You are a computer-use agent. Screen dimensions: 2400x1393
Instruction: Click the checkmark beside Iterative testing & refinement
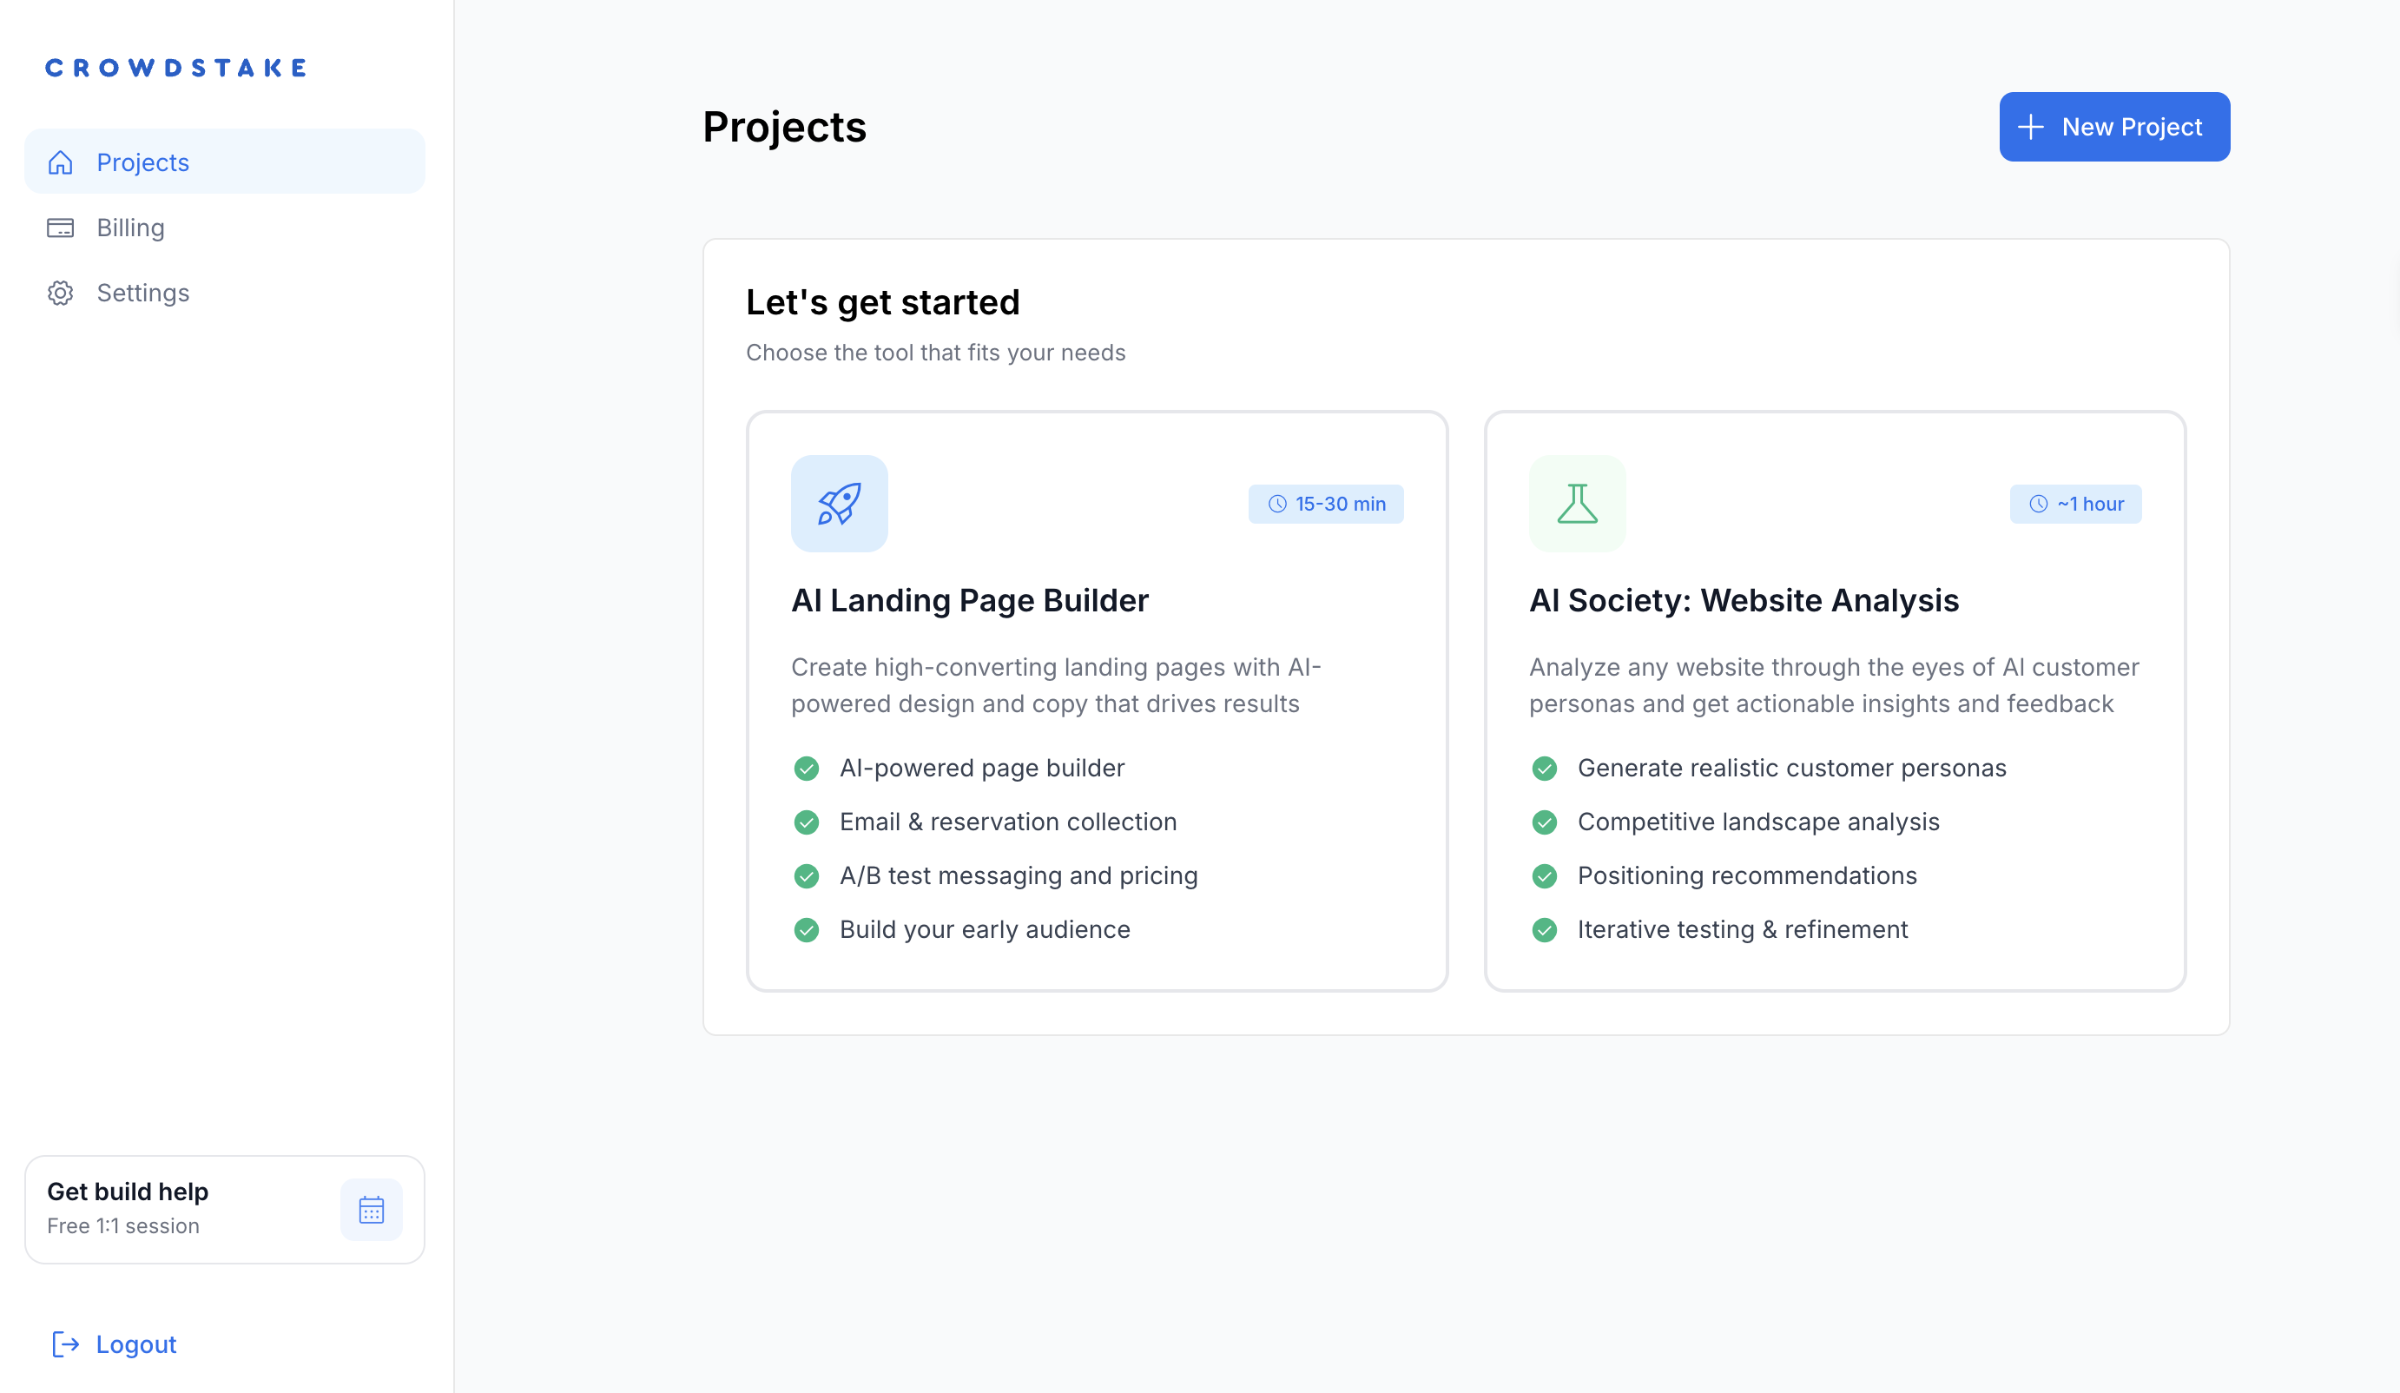(1545, 929)
